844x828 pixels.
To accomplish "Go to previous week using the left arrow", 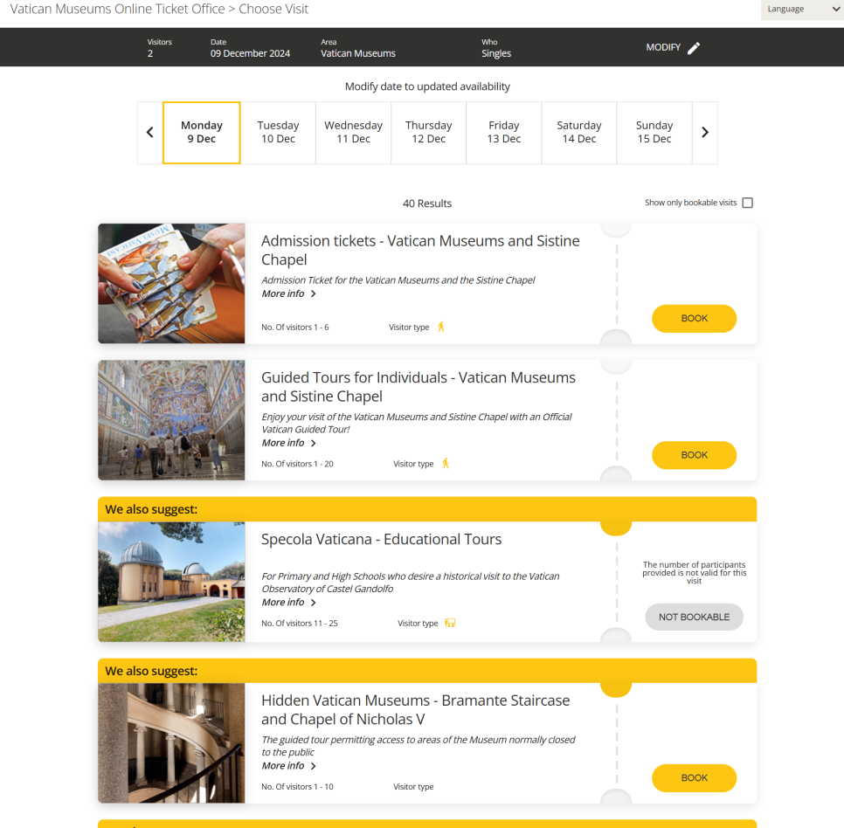I will [150, 133].
